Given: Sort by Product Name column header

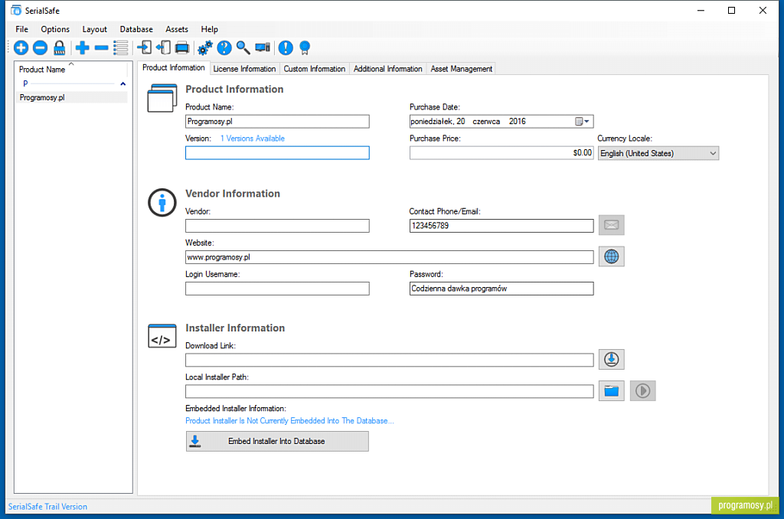Looking at the screenshot, I should [42, 70].
